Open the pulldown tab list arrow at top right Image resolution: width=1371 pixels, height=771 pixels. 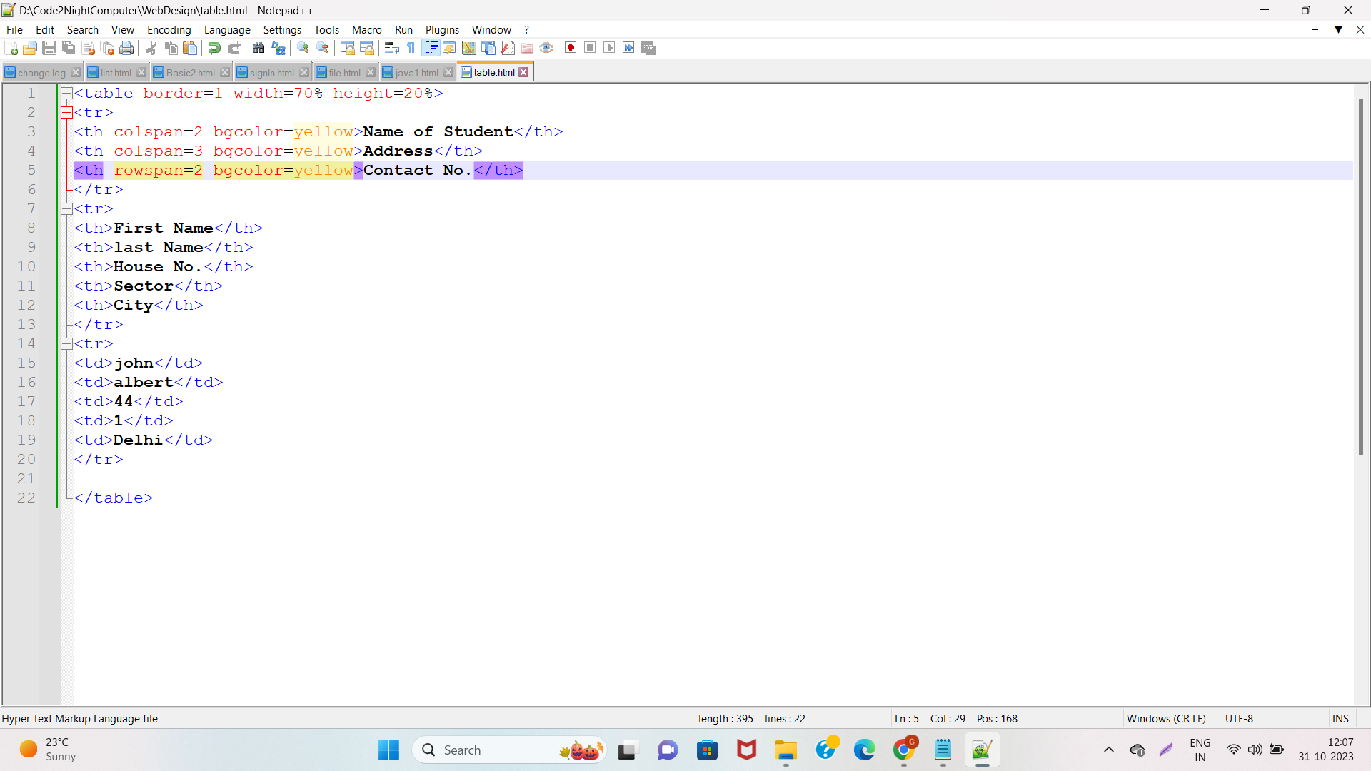click(x=1337, y=30)
